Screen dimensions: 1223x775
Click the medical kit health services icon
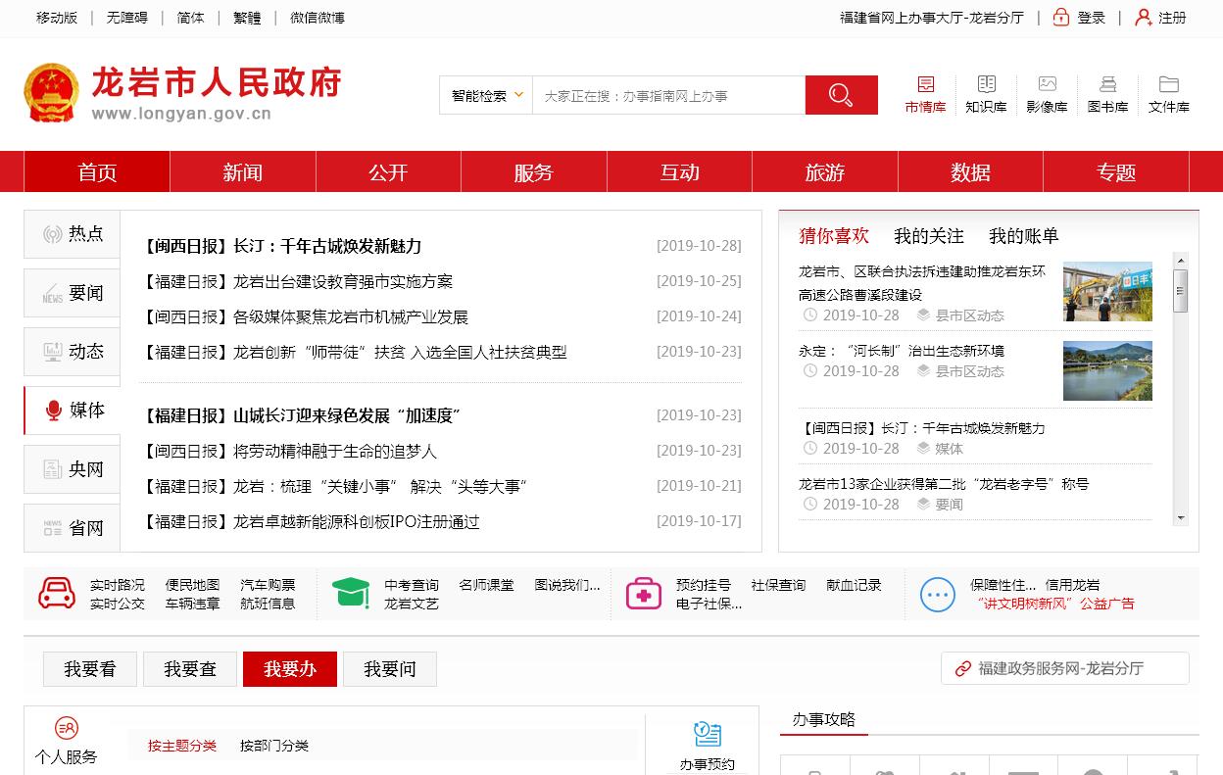644,594
